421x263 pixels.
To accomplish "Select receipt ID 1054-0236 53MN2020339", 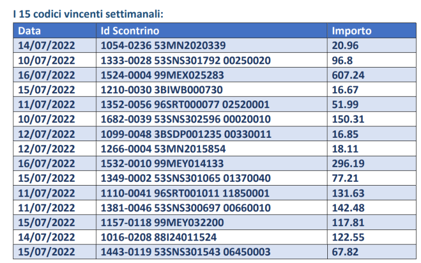I will click(x=163, y=46).
